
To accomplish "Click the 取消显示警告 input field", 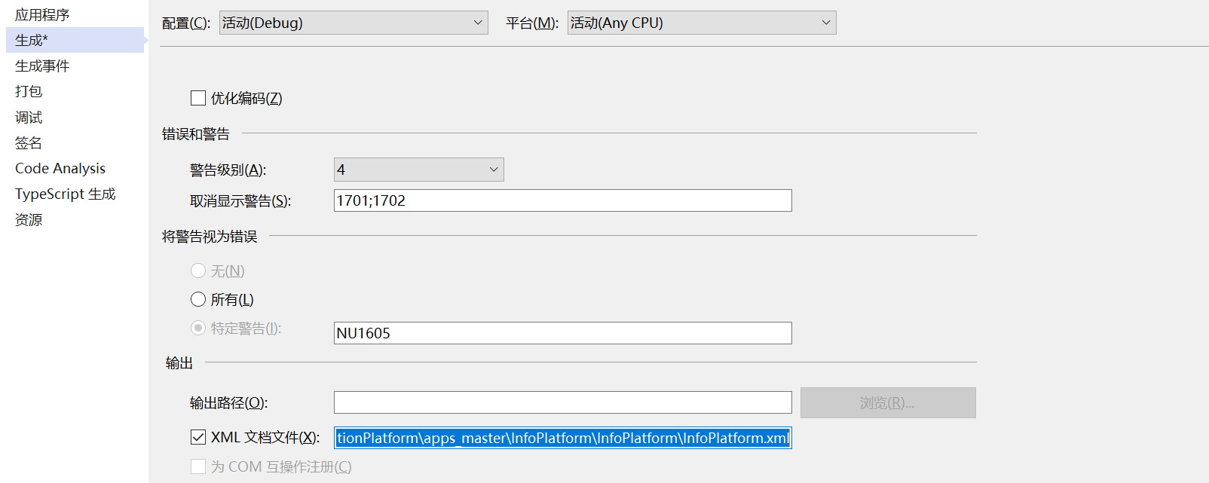I will tap(562, 200).
